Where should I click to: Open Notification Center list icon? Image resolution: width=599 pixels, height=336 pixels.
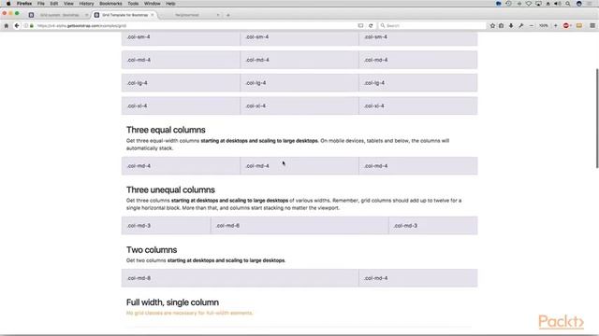tap(591, 4)
